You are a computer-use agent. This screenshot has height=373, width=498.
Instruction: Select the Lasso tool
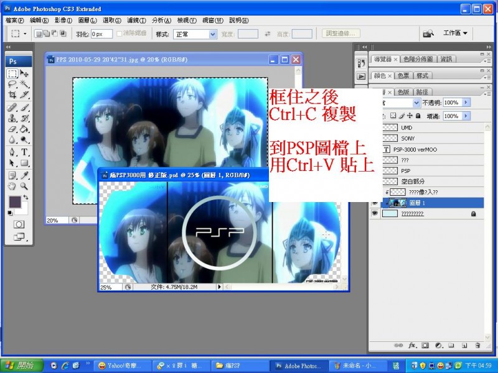click(x=12, y=85)
